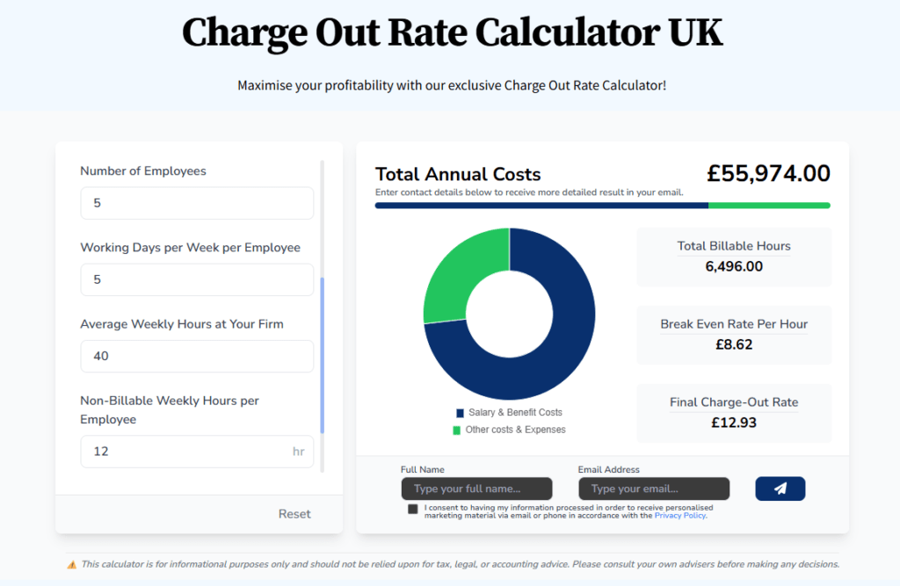This screenshot has height=586, width=900.
Task: Select the Average Weekly Hours field
Action: coord(197,356)
